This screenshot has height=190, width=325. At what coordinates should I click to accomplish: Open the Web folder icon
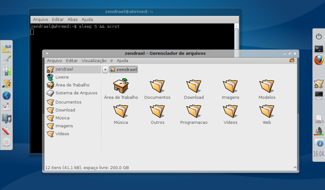click(x=267, y=111)
